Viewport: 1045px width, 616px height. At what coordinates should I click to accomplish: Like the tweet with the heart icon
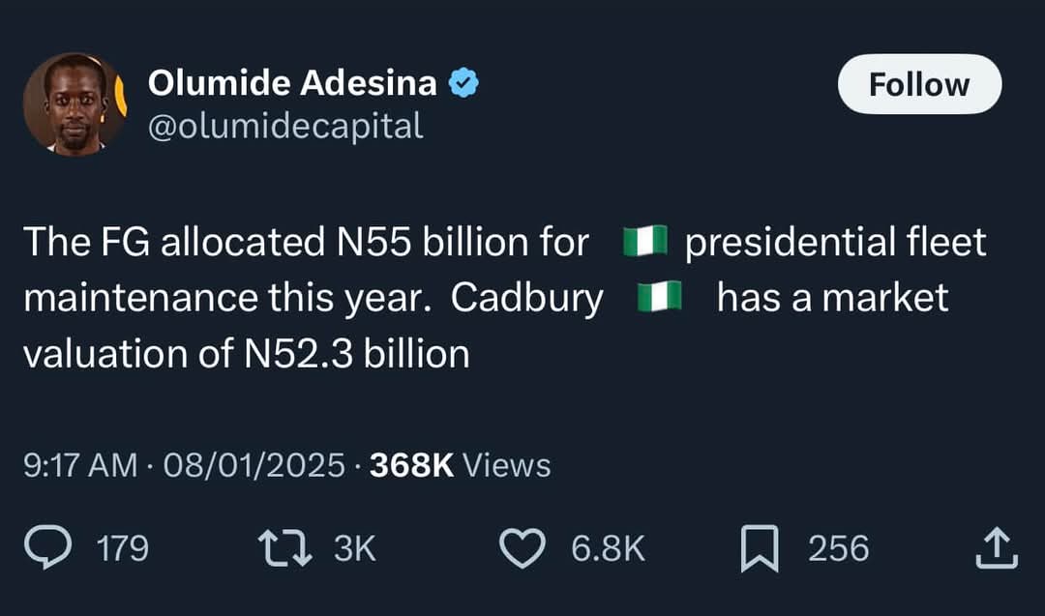click(x=522, y=549)
